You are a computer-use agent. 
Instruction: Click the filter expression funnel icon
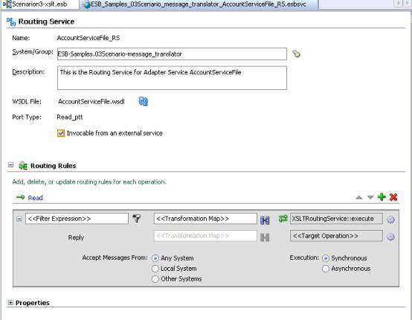click(x=136, y=218)
